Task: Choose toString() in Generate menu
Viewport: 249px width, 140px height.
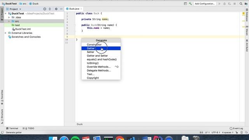Action: pos(101,63)
